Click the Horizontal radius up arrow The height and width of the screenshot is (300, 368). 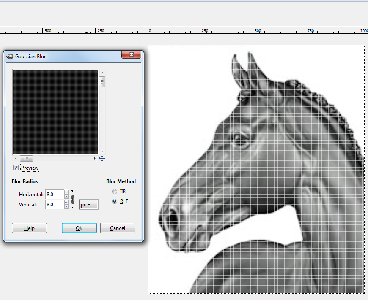click(66, 192)
